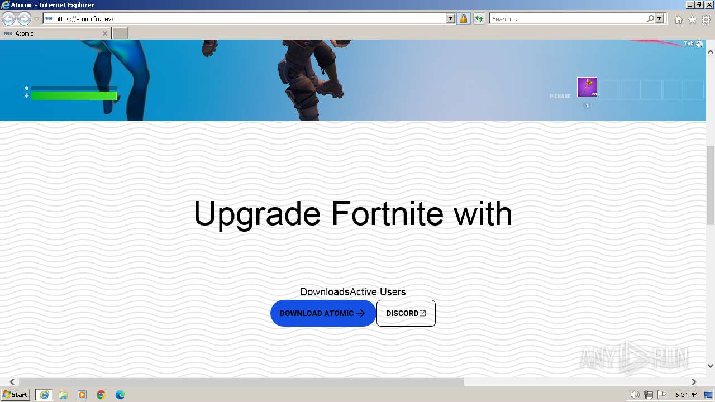Click the Show Desktop tray button

point(708,395)
